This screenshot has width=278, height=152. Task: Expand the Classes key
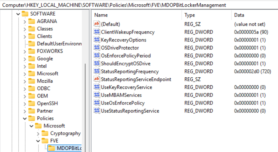coord(25,29)
